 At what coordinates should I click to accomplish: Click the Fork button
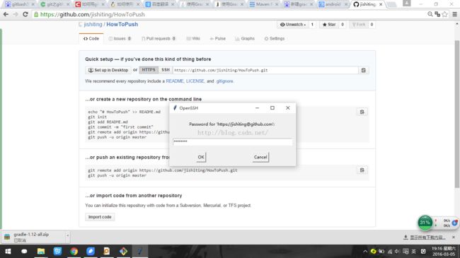click(359, 25)
